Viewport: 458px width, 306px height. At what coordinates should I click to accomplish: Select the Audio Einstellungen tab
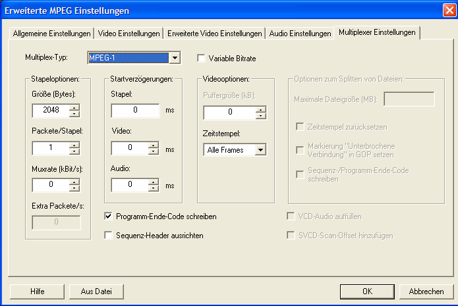click(x=300, y=34)
